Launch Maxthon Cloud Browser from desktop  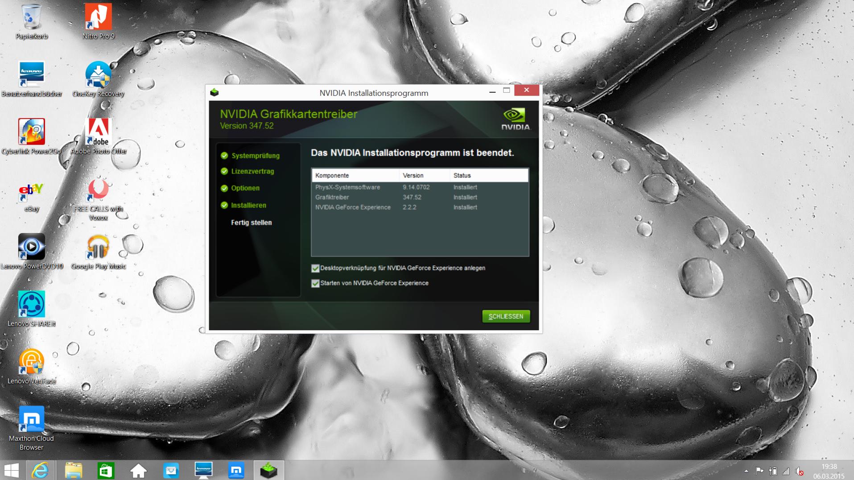31,428
